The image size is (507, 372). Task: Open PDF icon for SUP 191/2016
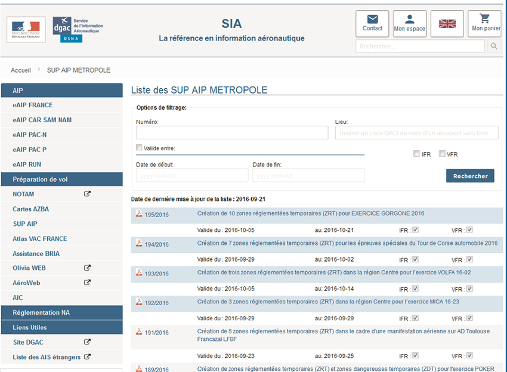coord(139,331)
